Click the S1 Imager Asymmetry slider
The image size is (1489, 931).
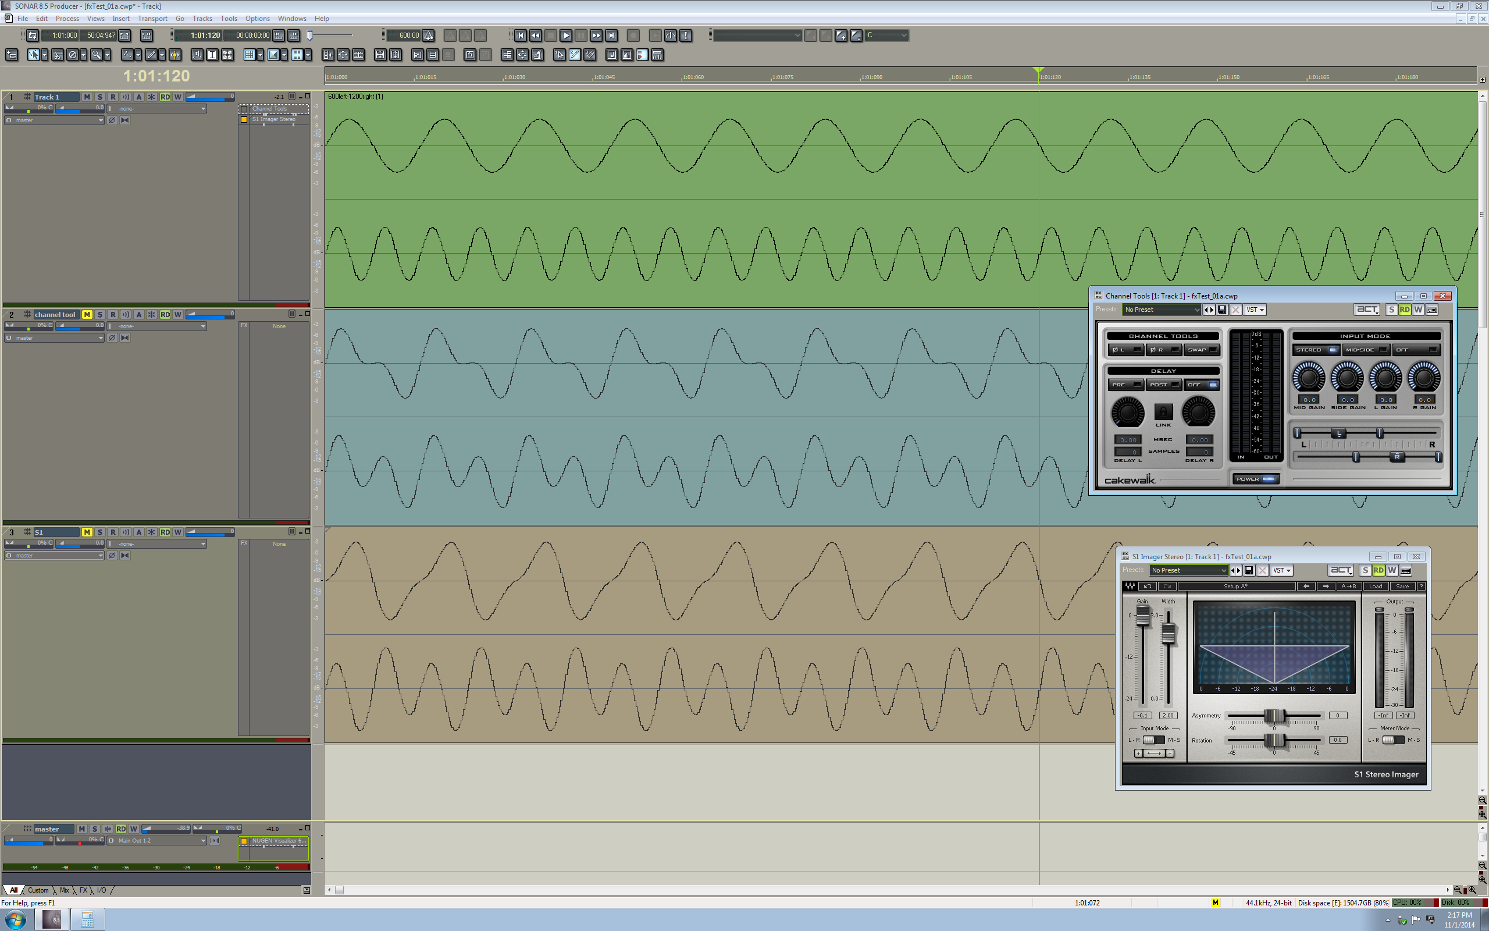[x=1274, y=716]
